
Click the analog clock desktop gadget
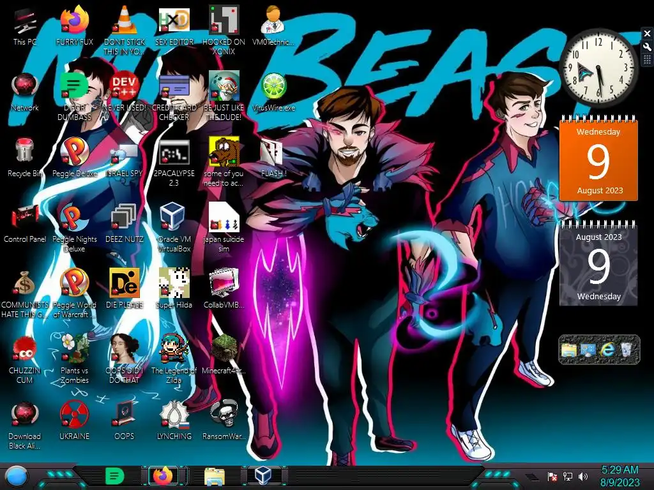coord(598,67)
